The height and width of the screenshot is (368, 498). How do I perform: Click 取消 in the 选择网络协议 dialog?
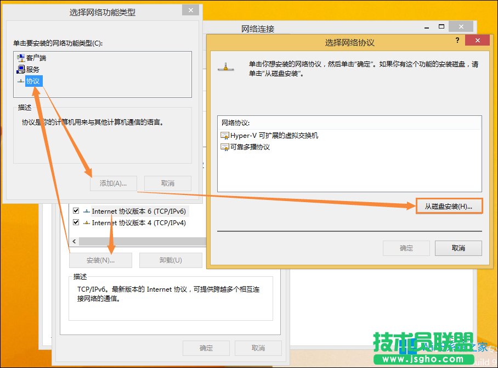(x=458, y=248)
